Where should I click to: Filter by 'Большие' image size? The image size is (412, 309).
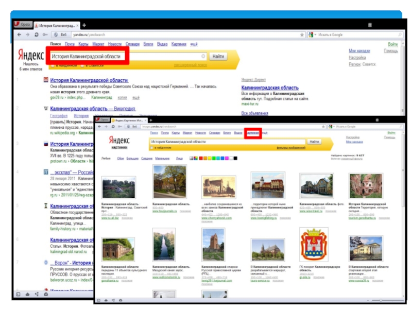point(132,159)
